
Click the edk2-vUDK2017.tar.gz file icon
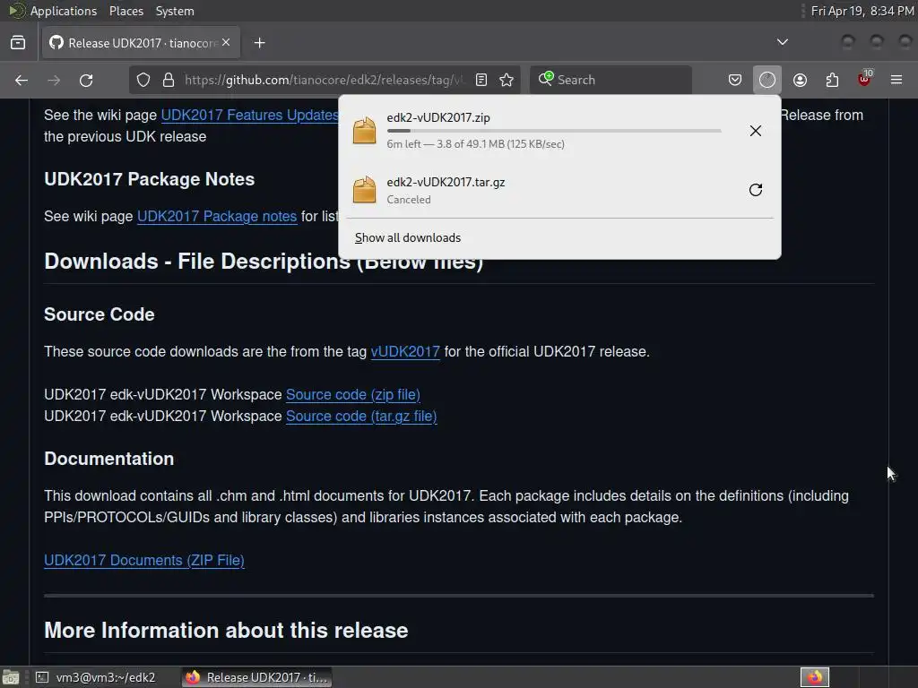pos(364,190)
